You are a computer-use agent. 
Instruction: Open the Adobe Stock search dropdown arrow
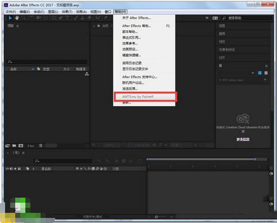(x=265, y=80)
